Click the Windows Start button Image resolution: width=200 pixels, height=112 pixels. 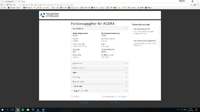tap(2, 110)
